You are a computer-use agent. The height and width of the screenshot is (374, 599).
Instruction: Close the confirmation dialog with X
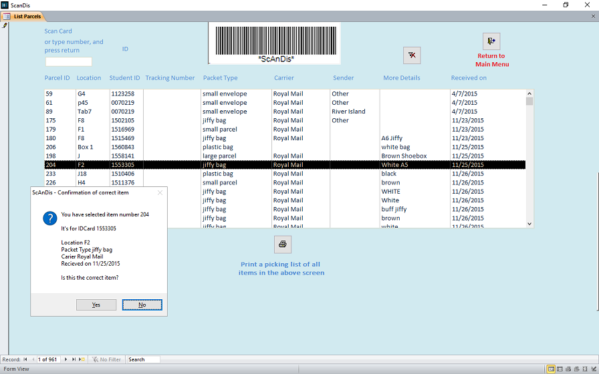point(160,193)
